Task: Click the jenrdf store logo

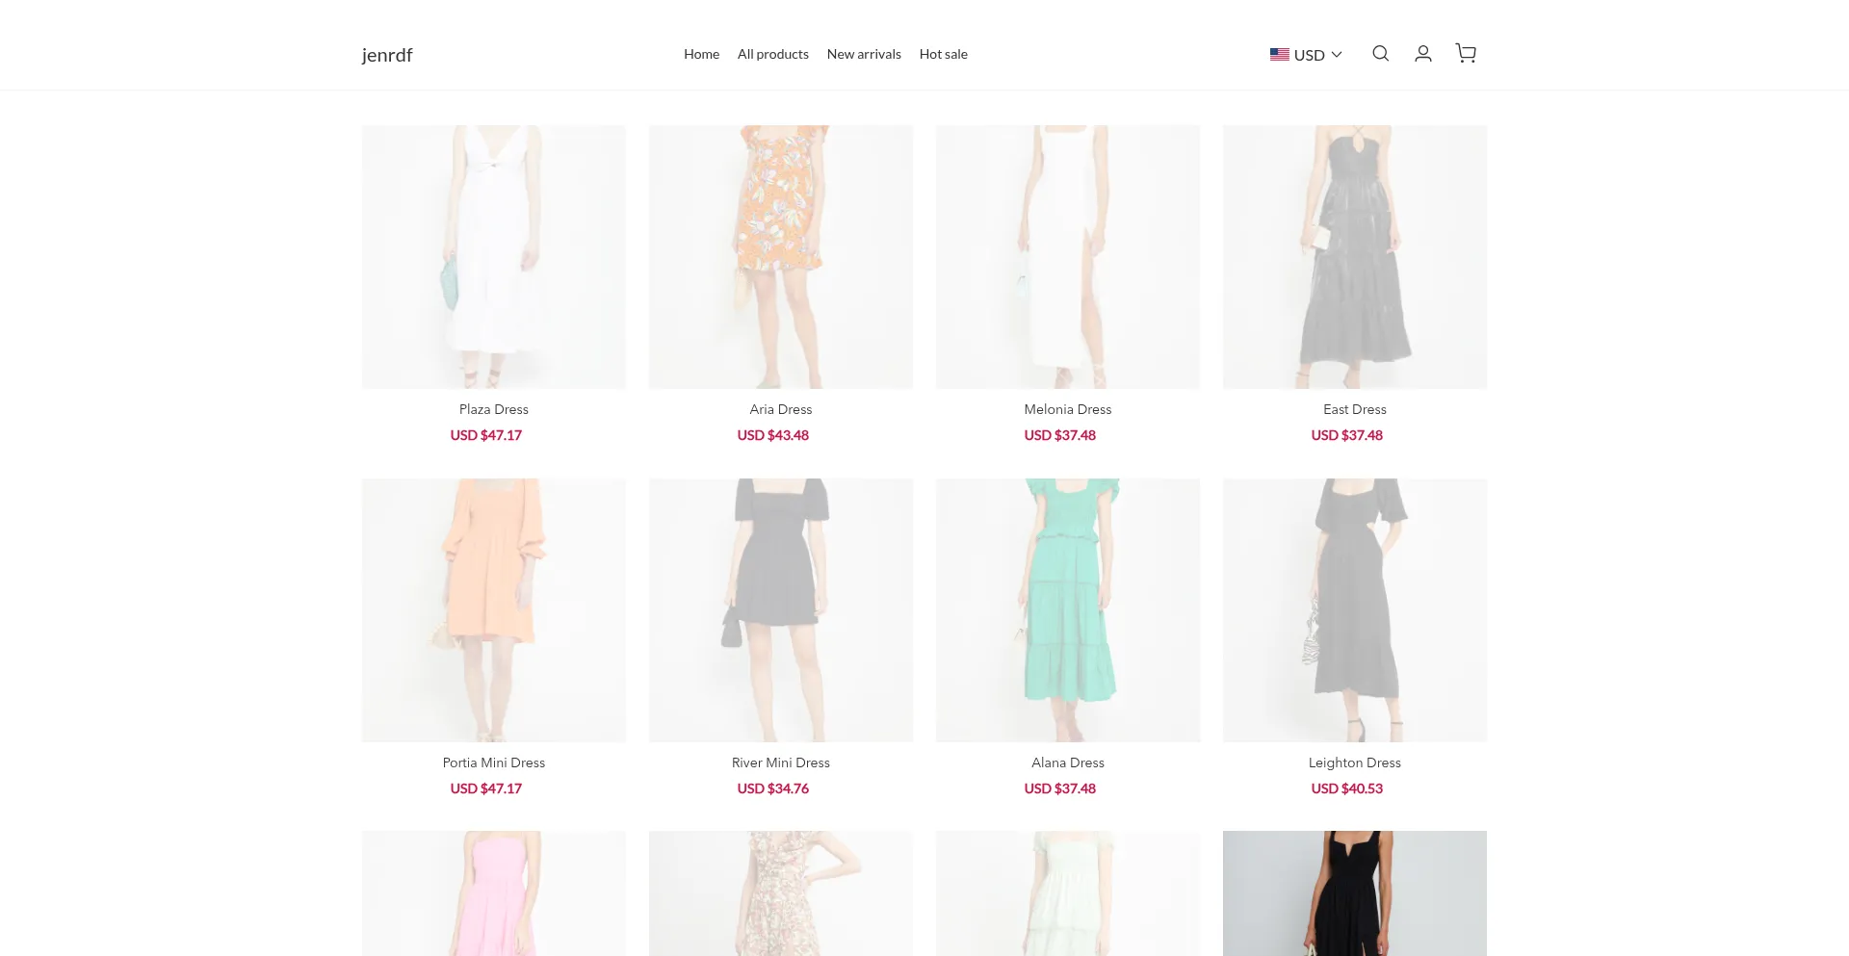Action: pyautogui.click(x=387, y=55)
